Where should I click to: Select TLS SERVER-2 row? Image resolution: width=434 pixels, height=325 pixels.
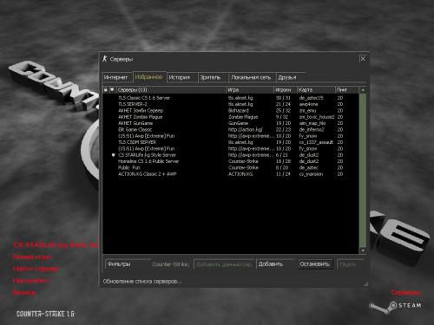point(231,104)
